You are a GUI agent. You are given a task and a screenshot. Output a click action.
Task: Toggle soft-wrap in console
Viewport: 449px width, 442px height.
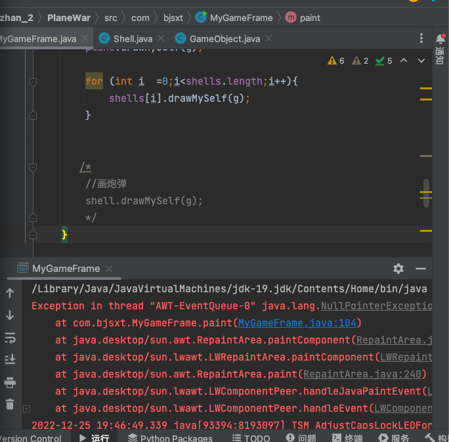click(x=10, y=338)
